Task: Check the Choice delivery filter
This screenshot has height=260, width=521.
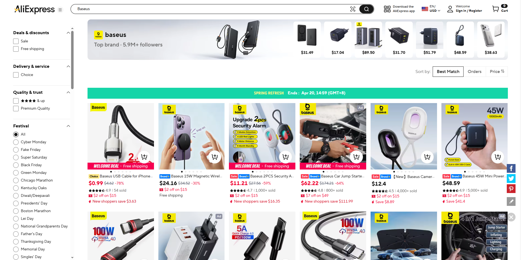Action: click(16, 75)
